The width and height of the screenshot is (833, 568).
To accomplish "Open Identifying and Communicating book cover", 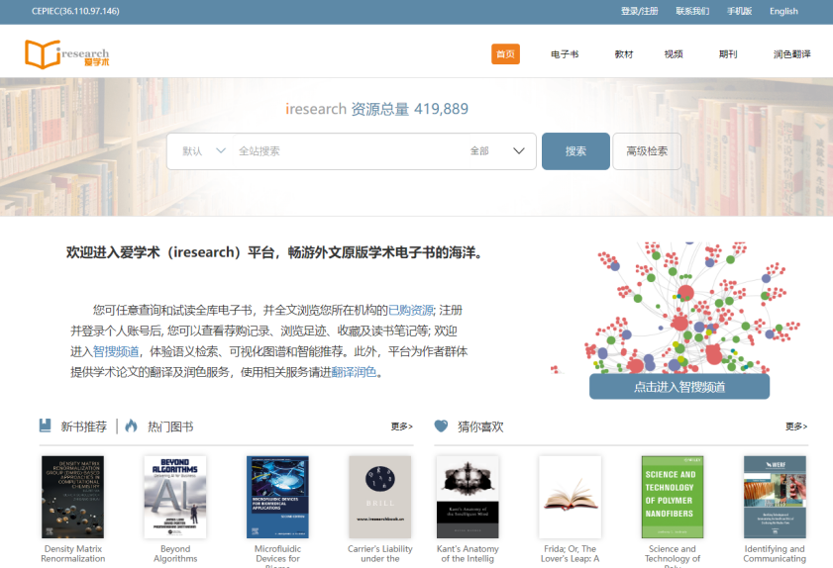I will pyautogui.click(x=775, y=497).
